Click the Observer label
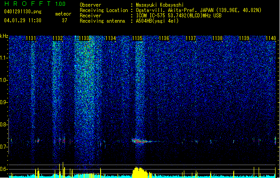 pos(90,5)
